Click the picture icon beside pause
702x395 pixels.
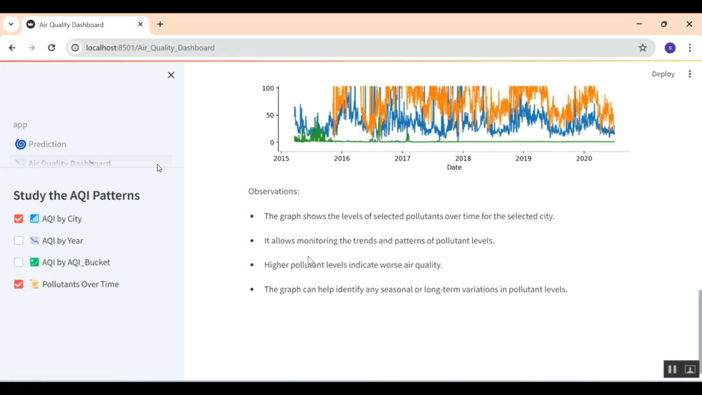coord(690,369)
